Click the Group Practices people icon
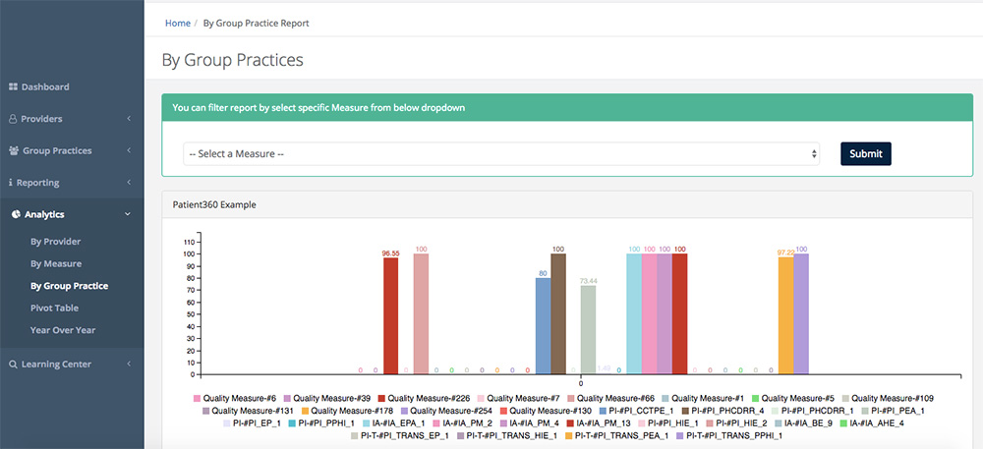Image resolution: width=983 pixels, height=449 pixels. [14, 151]
